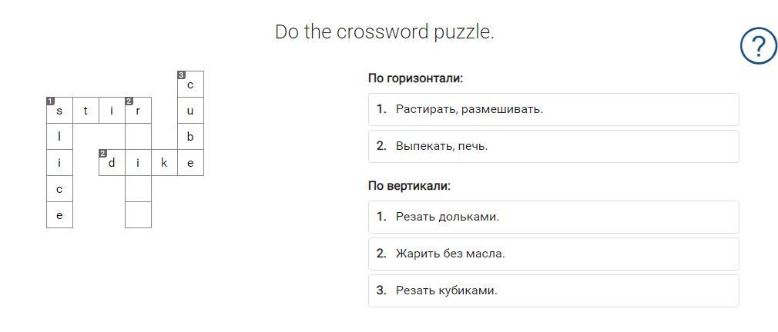Click the cell with letter 'c' numbered 3

point(190,85)
